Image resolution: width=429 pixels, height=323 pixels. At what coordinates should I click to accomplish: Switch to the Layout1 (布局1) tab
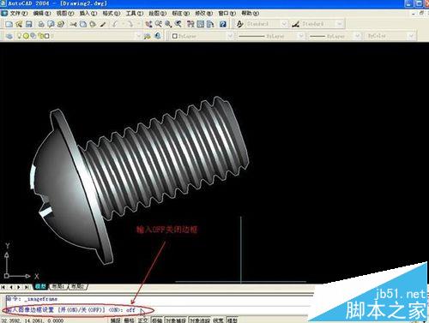[x=59, y=286]
